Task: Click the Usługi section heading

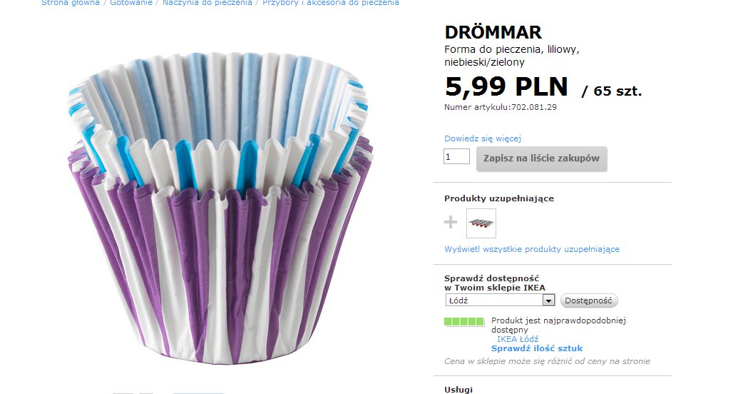Action: click(x=458, y=390)
